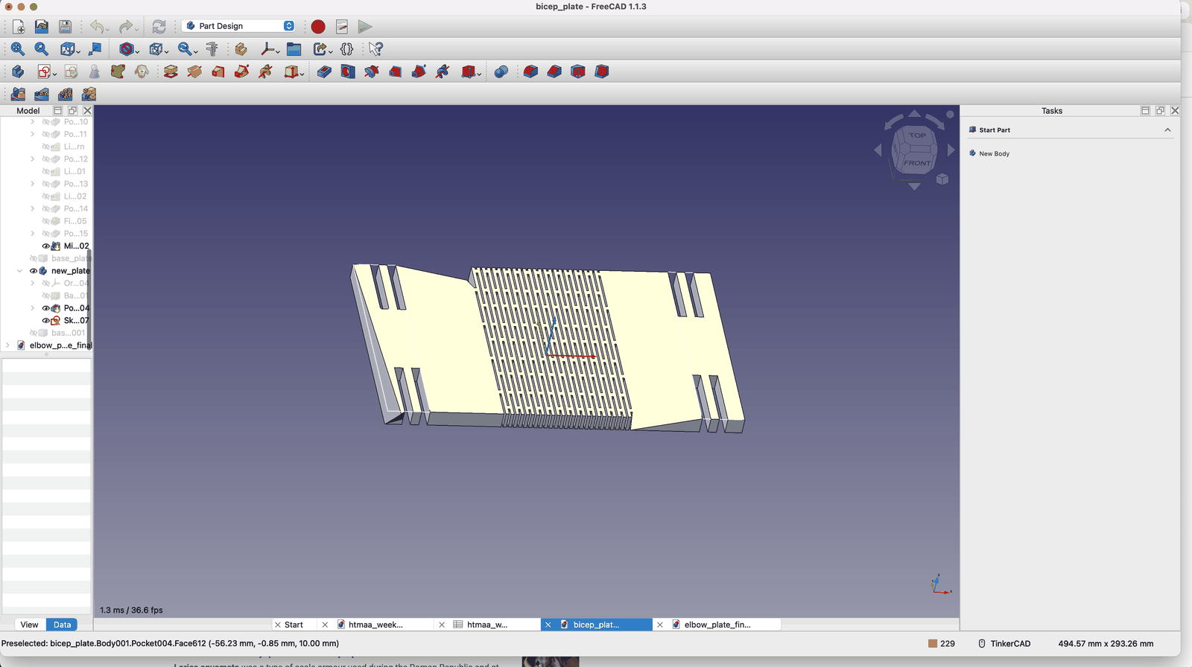Create a new Body with toolbar icon
Viewport: 1192px width, 667px height.
click(18, 71)
